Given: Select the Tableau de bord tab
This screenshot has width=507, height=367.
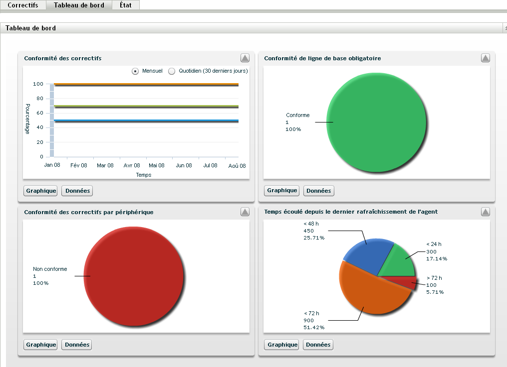Looking at the screenshot, I should pyautogui.click(x=79, y=5).
